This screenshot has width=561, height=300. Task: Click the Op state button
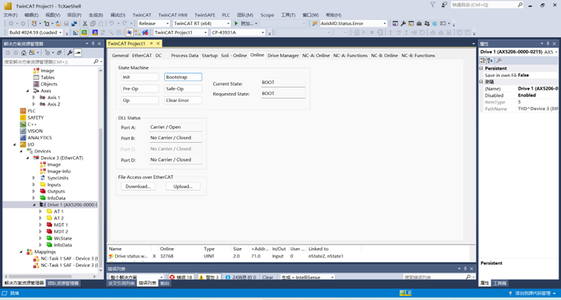tap(140, 101)
